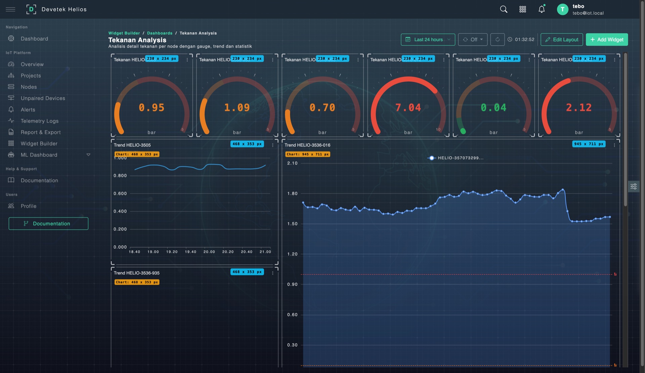
Task: Click the Report & Export sidebar icon
Action: pyautogui.click(x=11, y=132)
